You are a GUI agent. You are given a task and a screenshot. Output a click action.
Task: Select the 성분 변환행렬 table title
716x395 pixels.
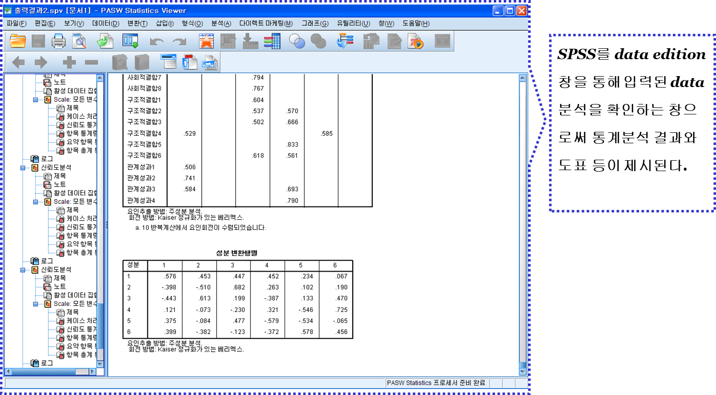tap(237, 253)
